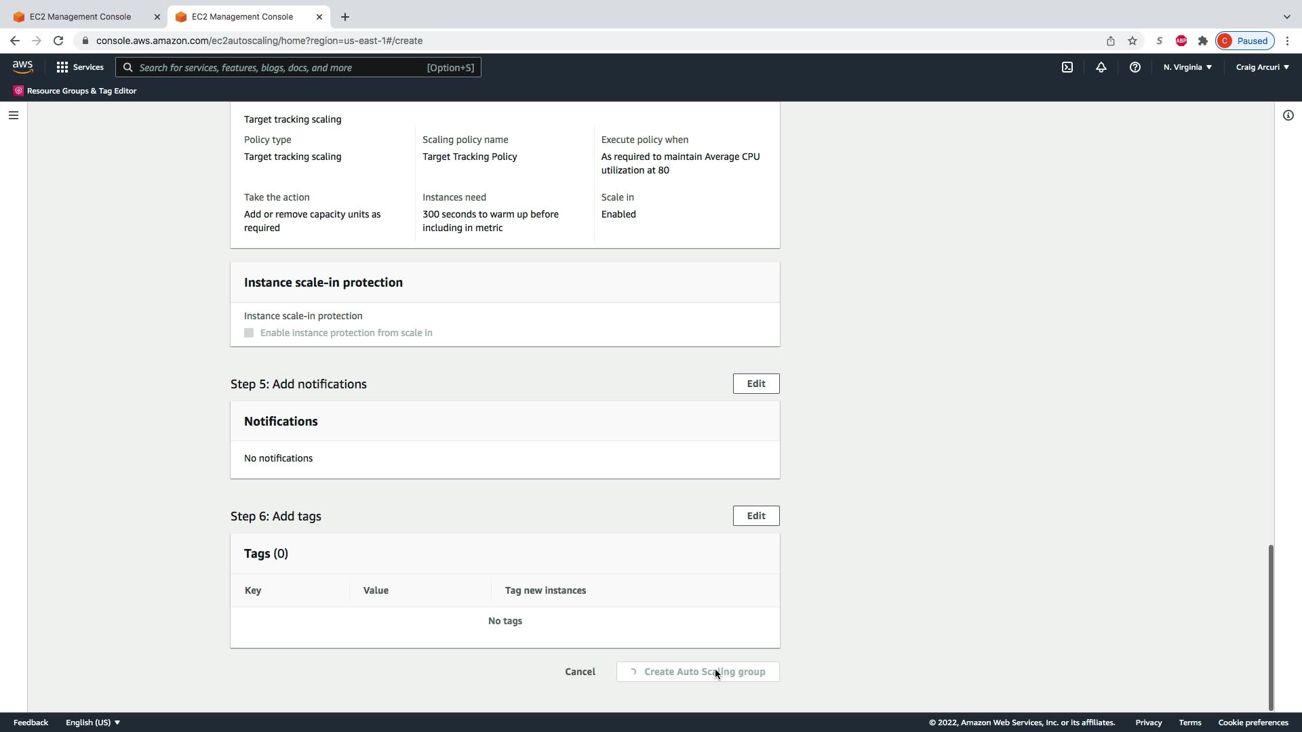Toggle Enable instance protection from scale in
This screenshot has height=732, width=1302.
(249, 333)
